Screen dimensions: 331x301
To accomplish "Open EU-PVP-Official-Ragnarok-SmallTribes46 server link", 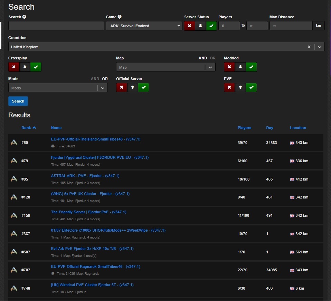I will pos(96,266).
